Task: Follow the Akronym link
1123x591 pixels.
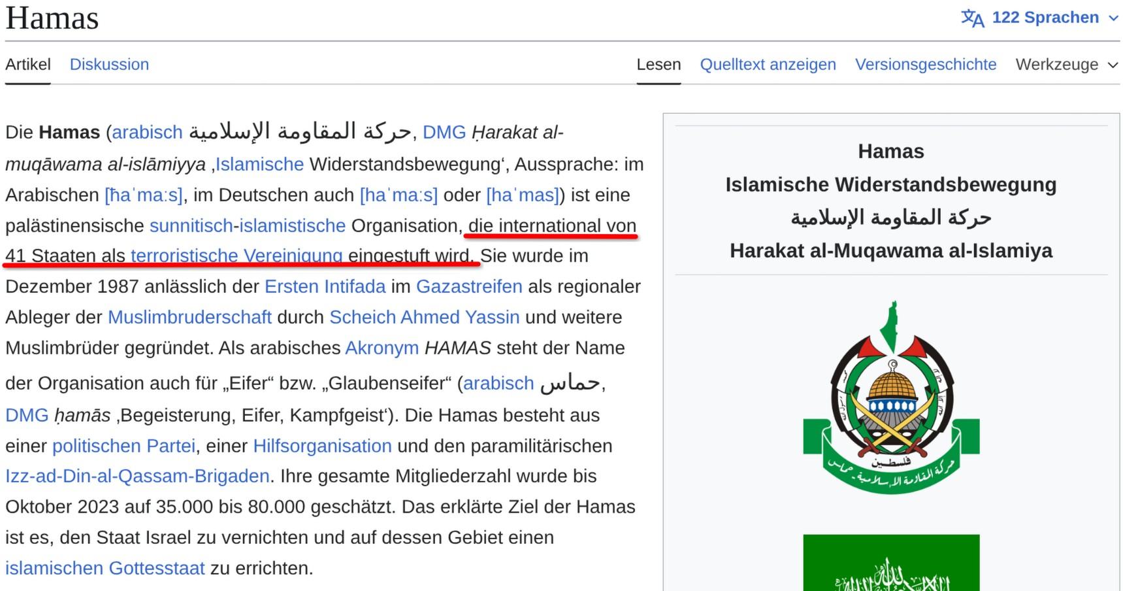Action: (382, 348)
